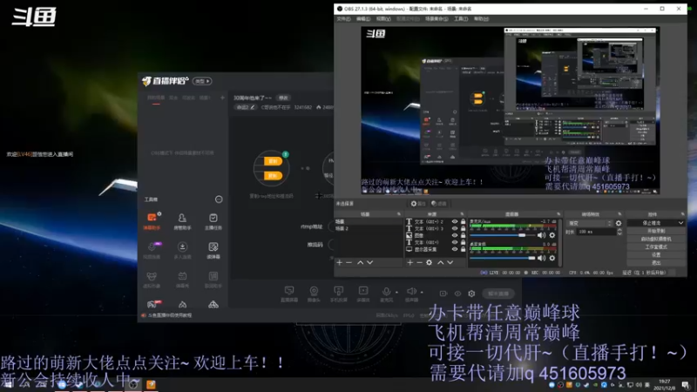The image size is (697, 392).
Task: Expand microphone options arrow in companion bar
Action: pos(396,293)
